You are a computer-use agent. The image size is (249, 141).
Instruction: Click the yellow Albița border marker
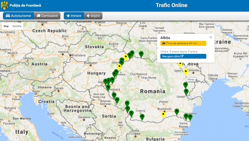click(186, 72)
